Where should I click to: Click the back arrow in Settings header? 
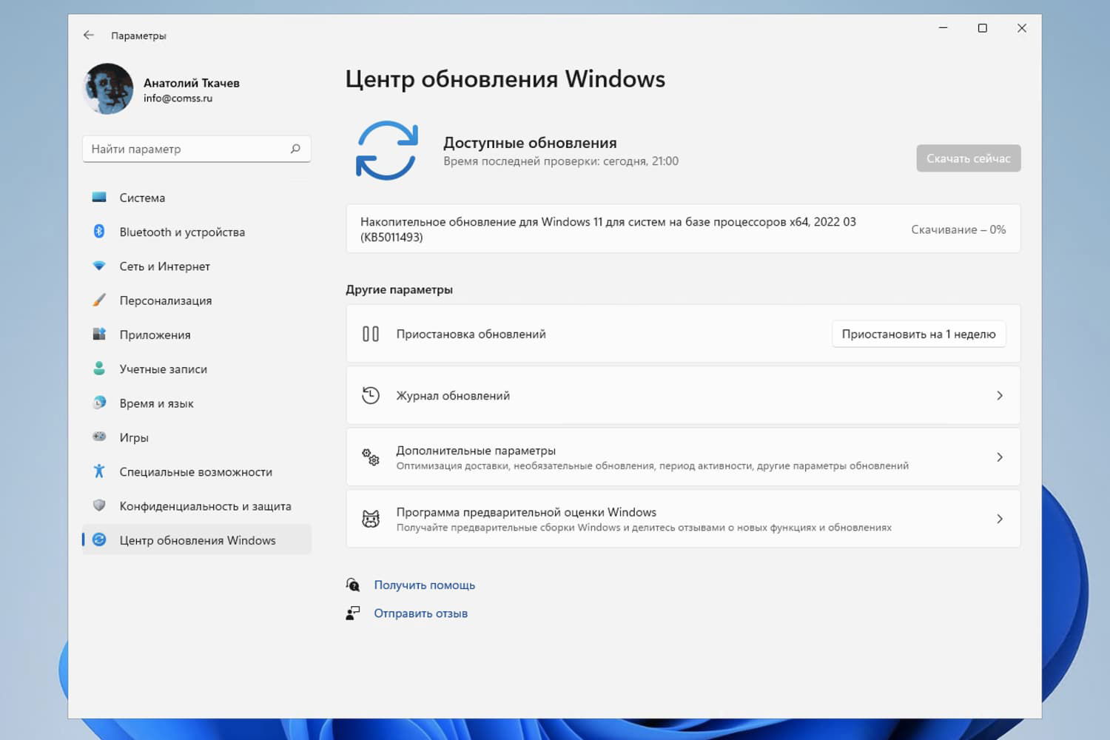click(89, 35)
